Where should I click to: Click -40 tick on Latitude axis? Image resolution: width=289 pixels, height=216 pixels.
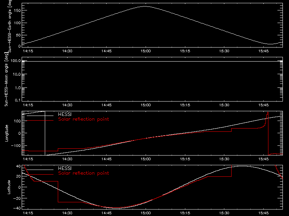pos(17,208)
